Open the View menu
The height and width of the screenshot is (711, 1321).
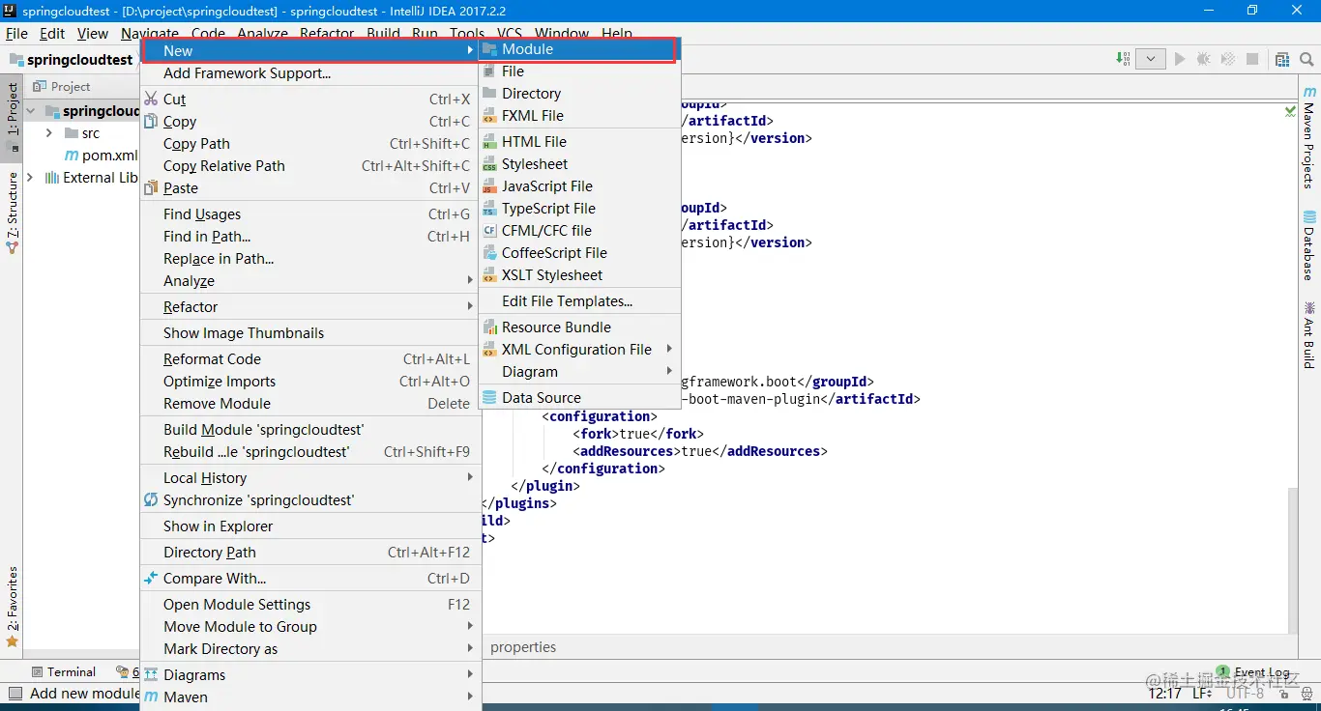[x=93, y=33]
